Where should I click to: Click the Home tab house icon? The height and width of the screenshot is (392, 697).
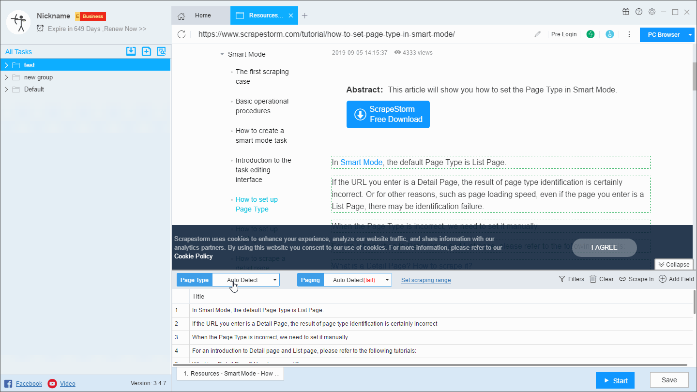coord(182,16)
